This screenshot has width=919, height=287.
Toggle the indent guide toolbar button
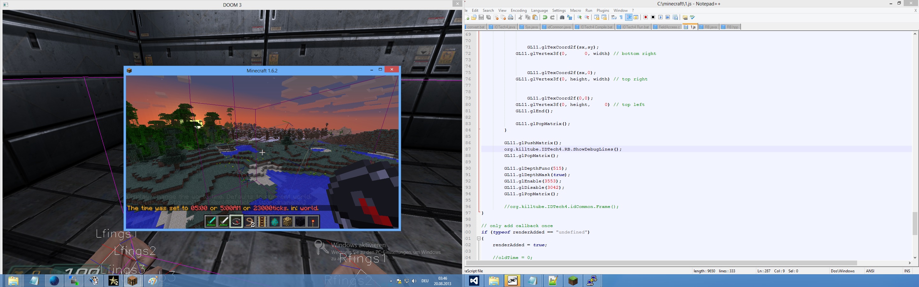coord(629,17)
